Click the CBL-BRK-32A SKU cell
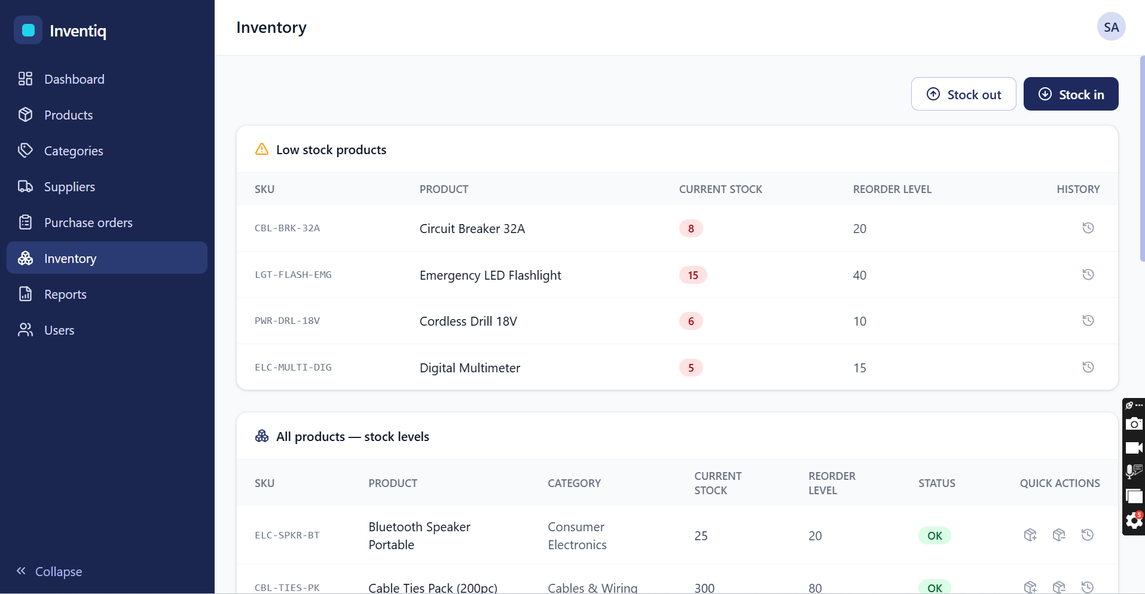The image size is (1145, 594). coord(287,228)
